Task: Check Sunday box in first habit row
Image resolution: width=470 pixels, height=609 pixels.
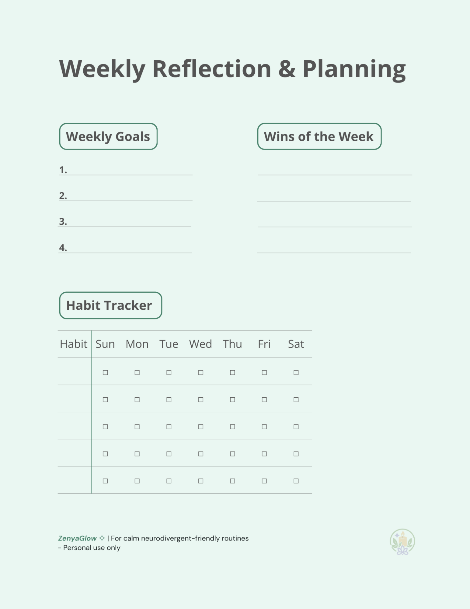Action: [105, 372]
